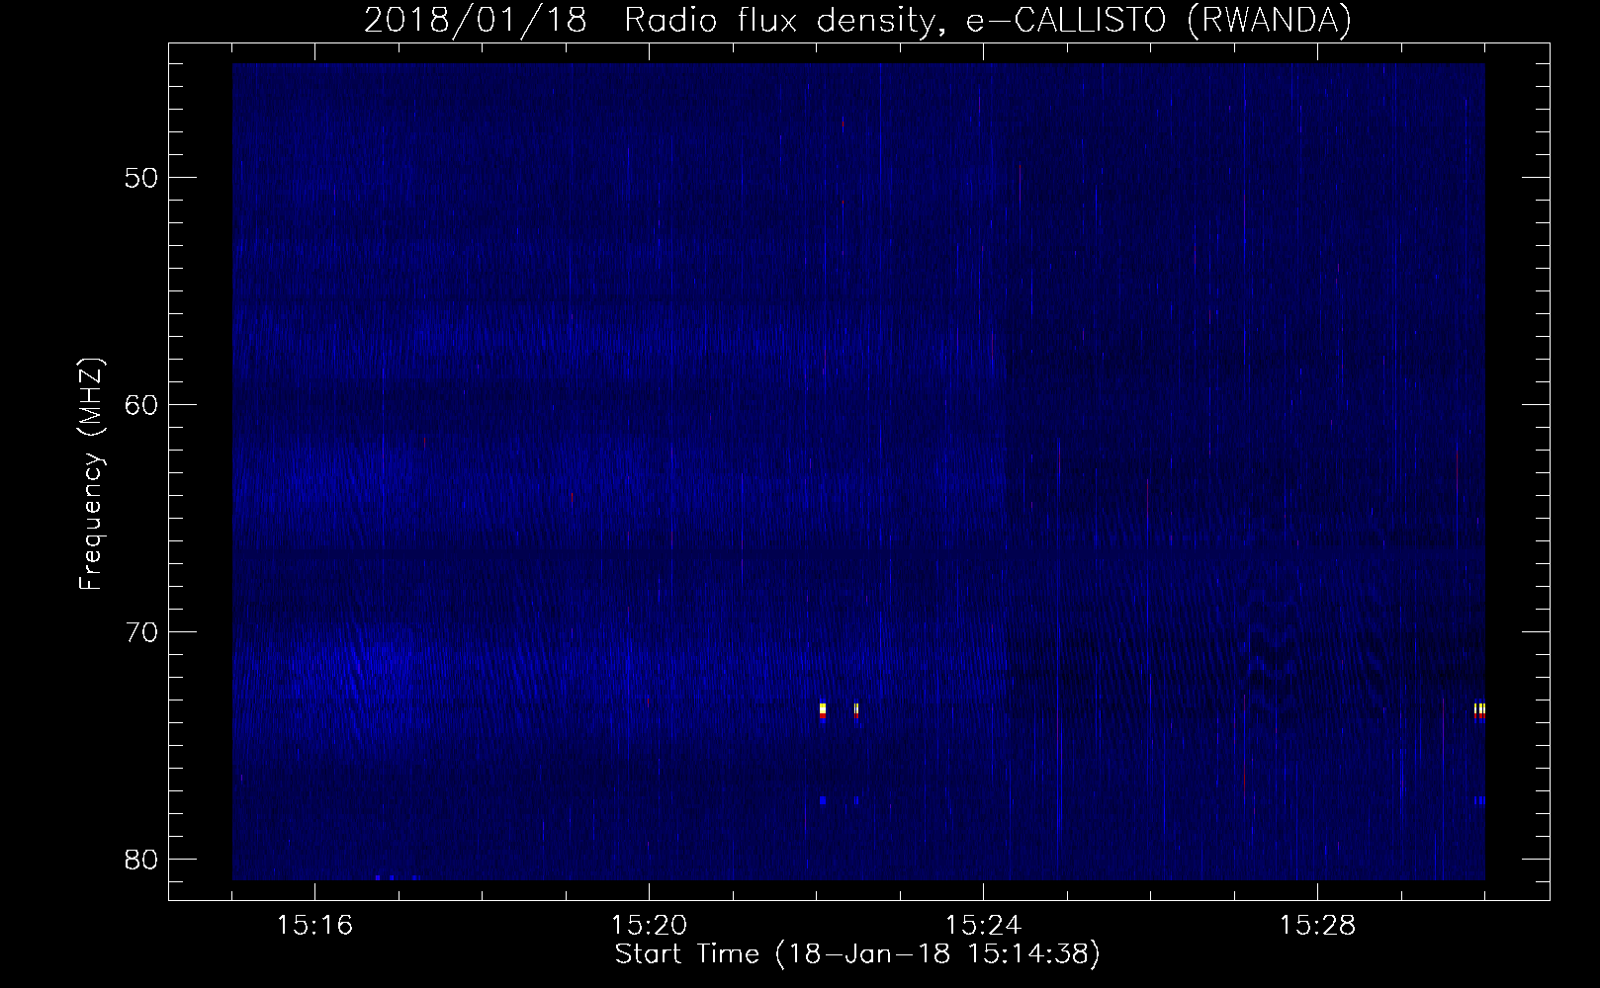Click the 15:24 time tick label
Viewport: 1600px width, 988px height.
point(984,926)
